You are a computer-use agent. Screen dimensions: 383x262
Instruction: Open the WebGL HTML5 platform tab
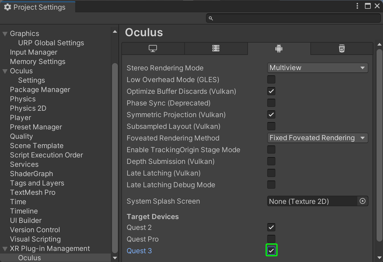pyautogui.click(x=342, y=48)
